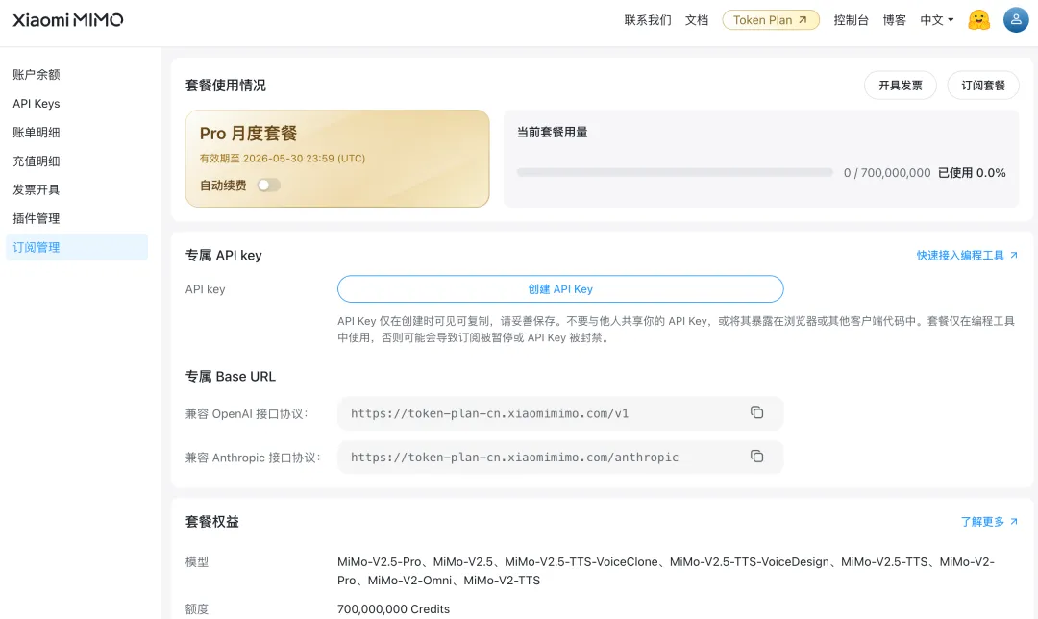The image size is (1038, 619).
Task: Copy the OpenAI-compatible base URL
Action: [x=756, y=412]
